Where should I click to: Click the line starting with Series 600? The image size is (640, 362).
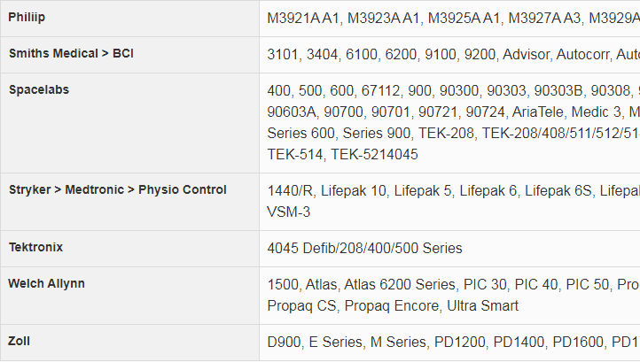pyautogui.click(x=452, y=133)
